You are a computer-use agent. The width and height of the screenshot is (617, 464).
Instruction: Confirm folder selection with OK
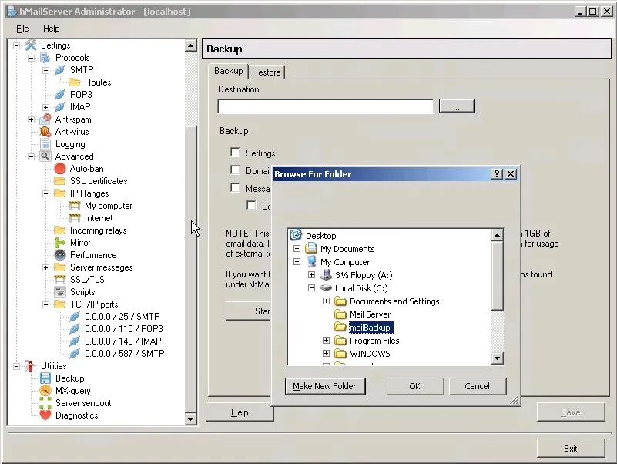(x=414, y=385)
